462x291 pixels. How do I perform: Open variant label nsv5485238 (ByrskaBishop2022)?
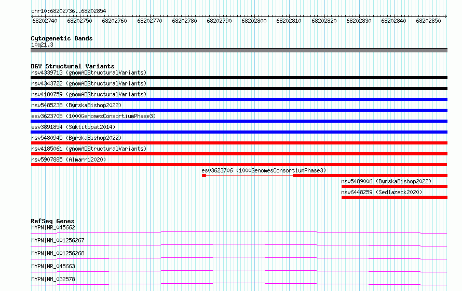click(x=76, y=105)
